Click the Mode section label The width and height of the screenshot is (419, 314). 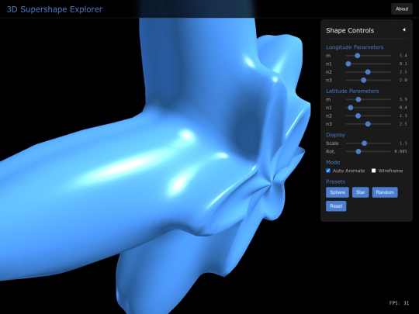[333, 162]
